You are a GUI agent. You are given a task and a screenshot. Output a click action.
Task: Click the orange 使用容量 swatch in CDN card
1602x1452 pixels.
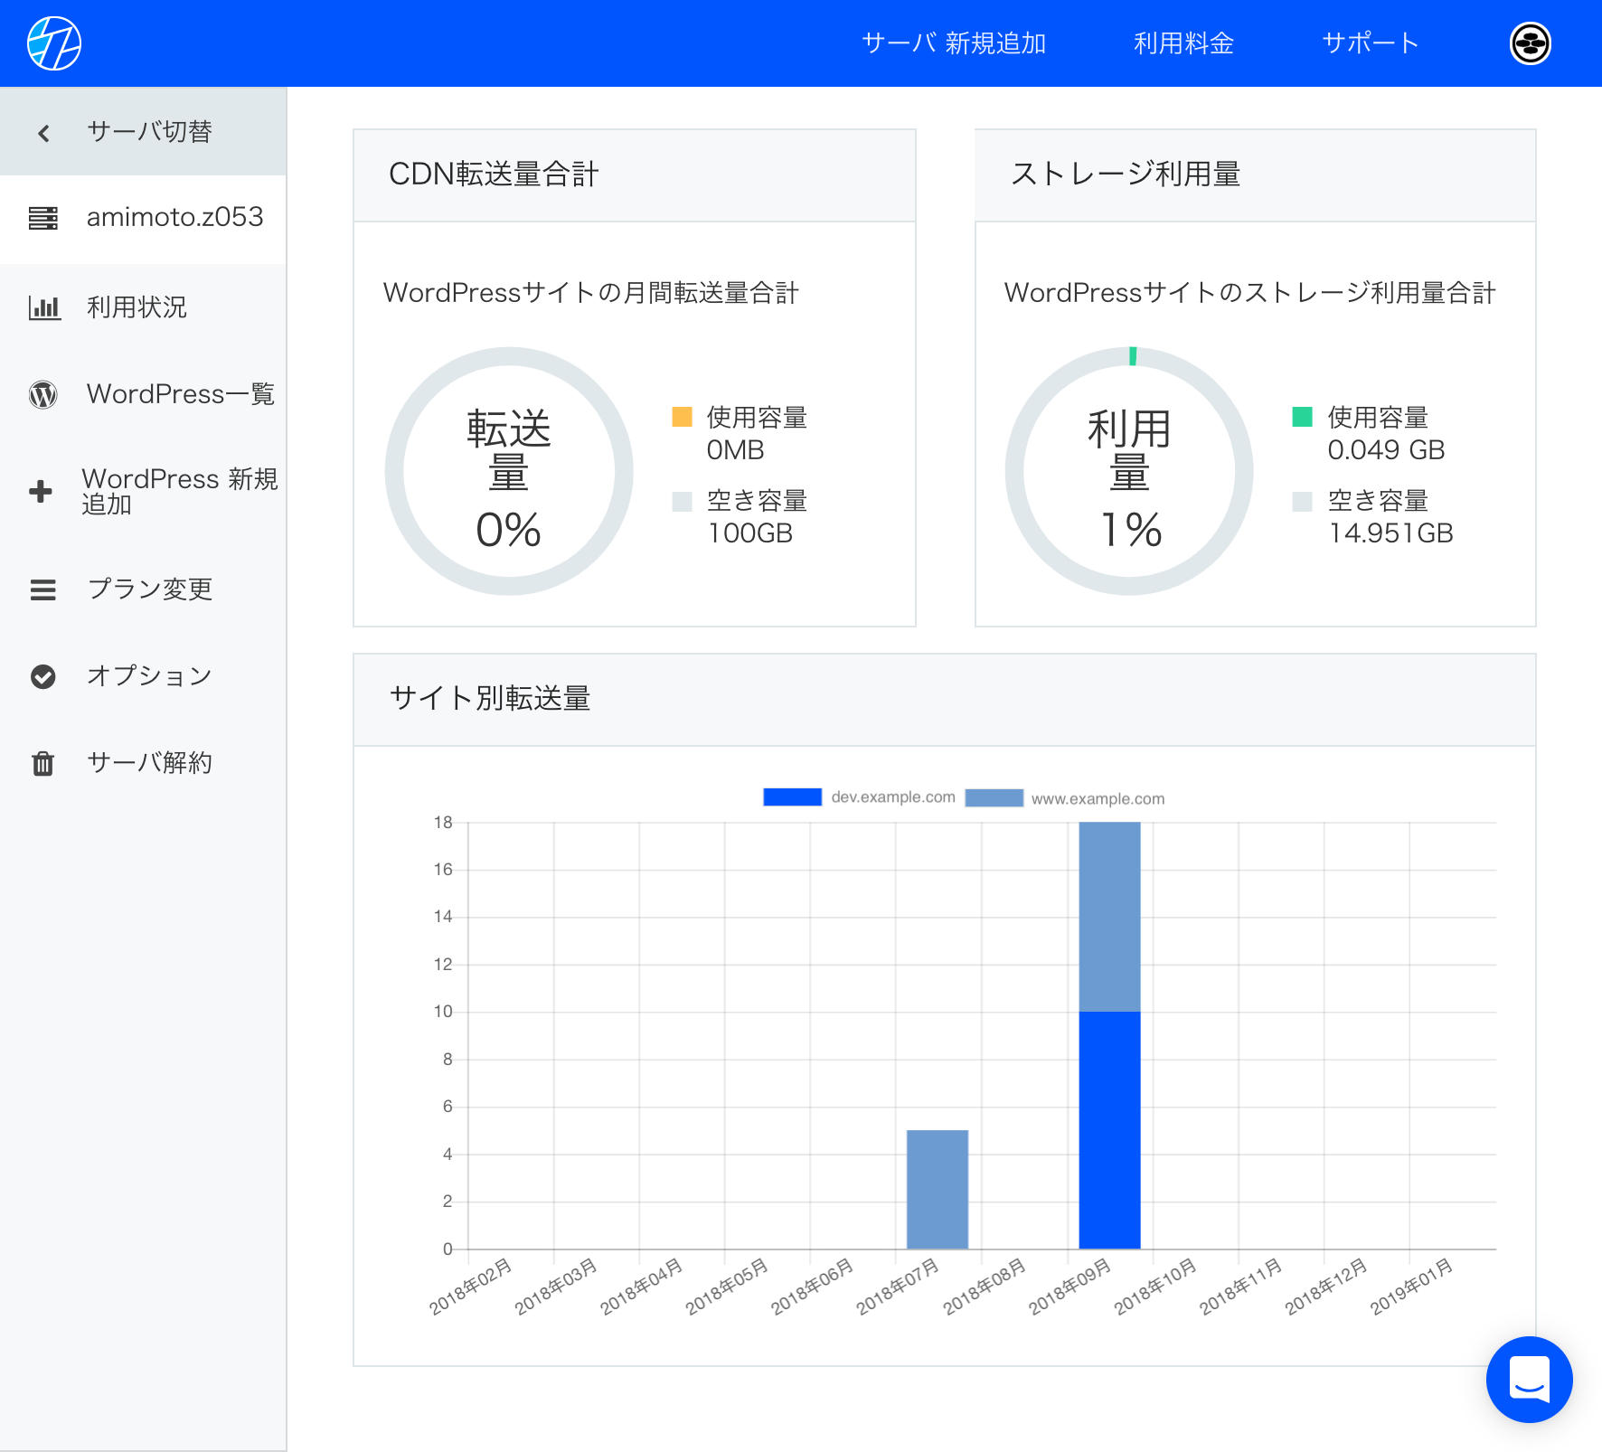[683, 417]
